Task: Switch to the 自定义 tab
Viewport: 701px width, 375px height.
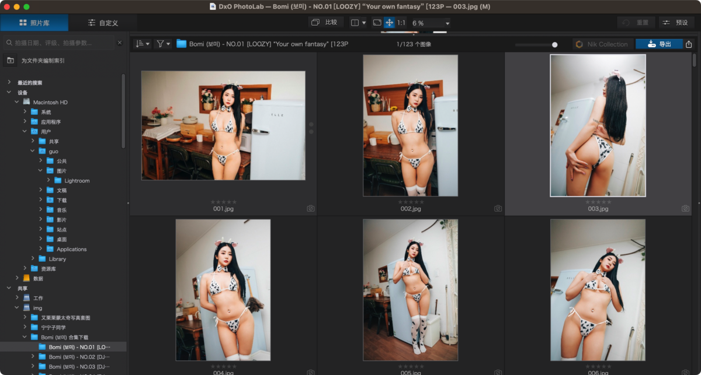Action: point(103,23)
